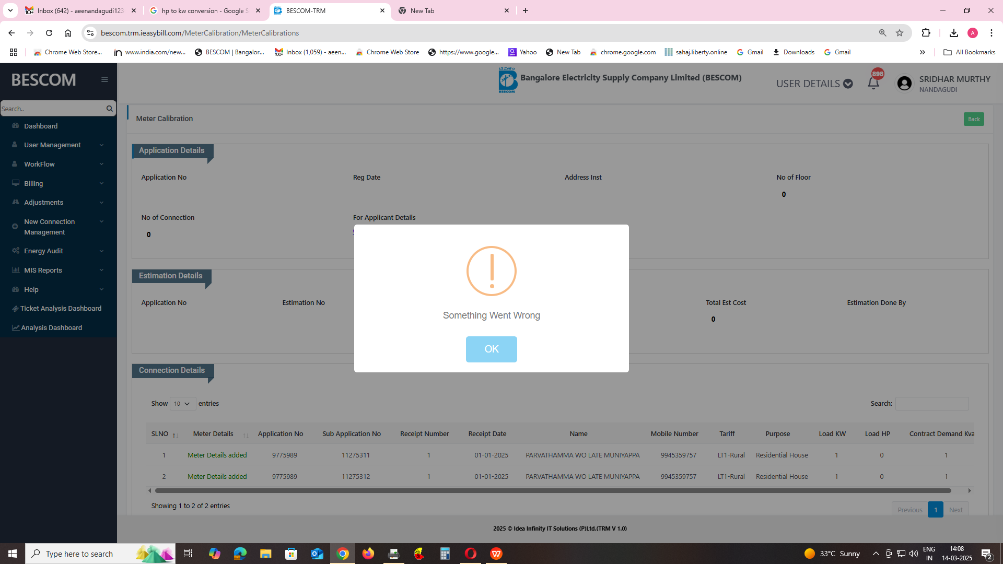Click the sidebar search magnifier icon
Screen dimensions: 1003x564
point(109,109)
